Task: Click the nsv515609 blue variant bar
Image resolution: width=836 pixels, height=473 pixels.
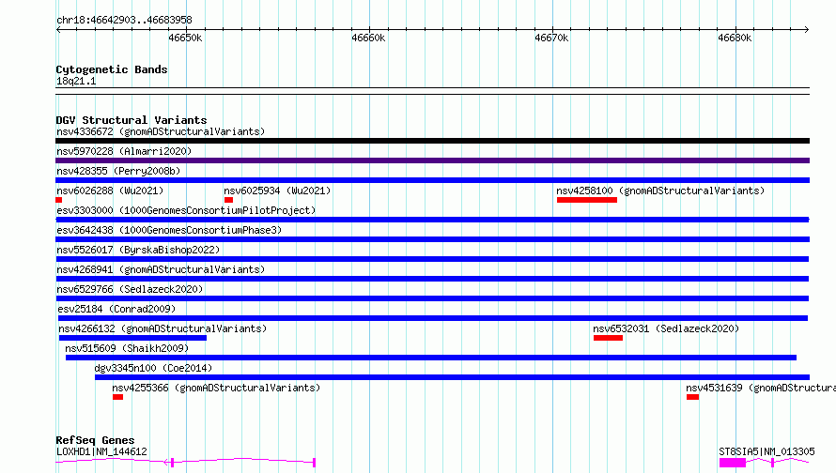Action: (431, 358)
